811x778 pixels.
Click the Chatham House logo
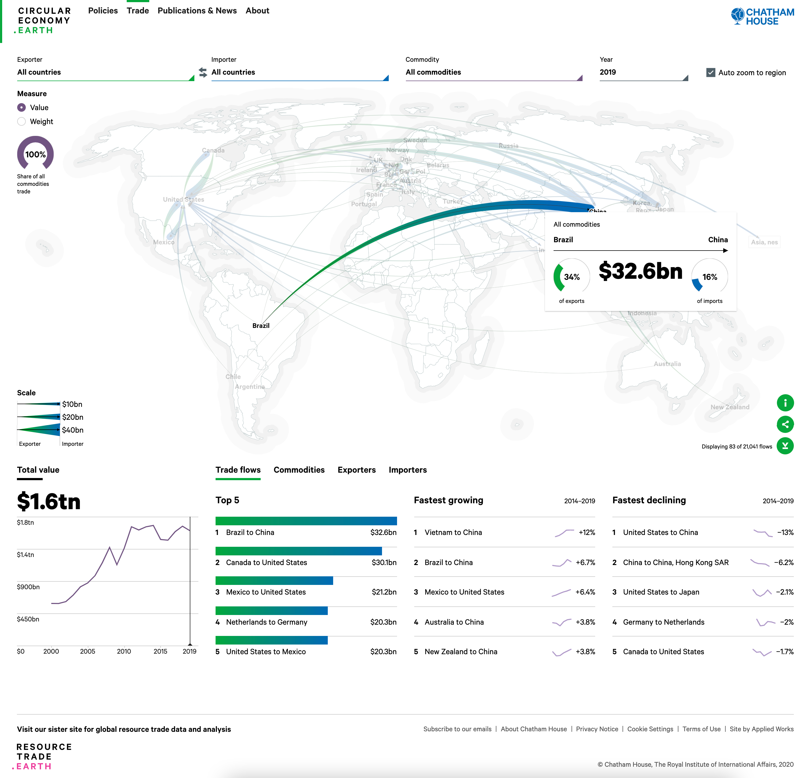coord(762,17)
